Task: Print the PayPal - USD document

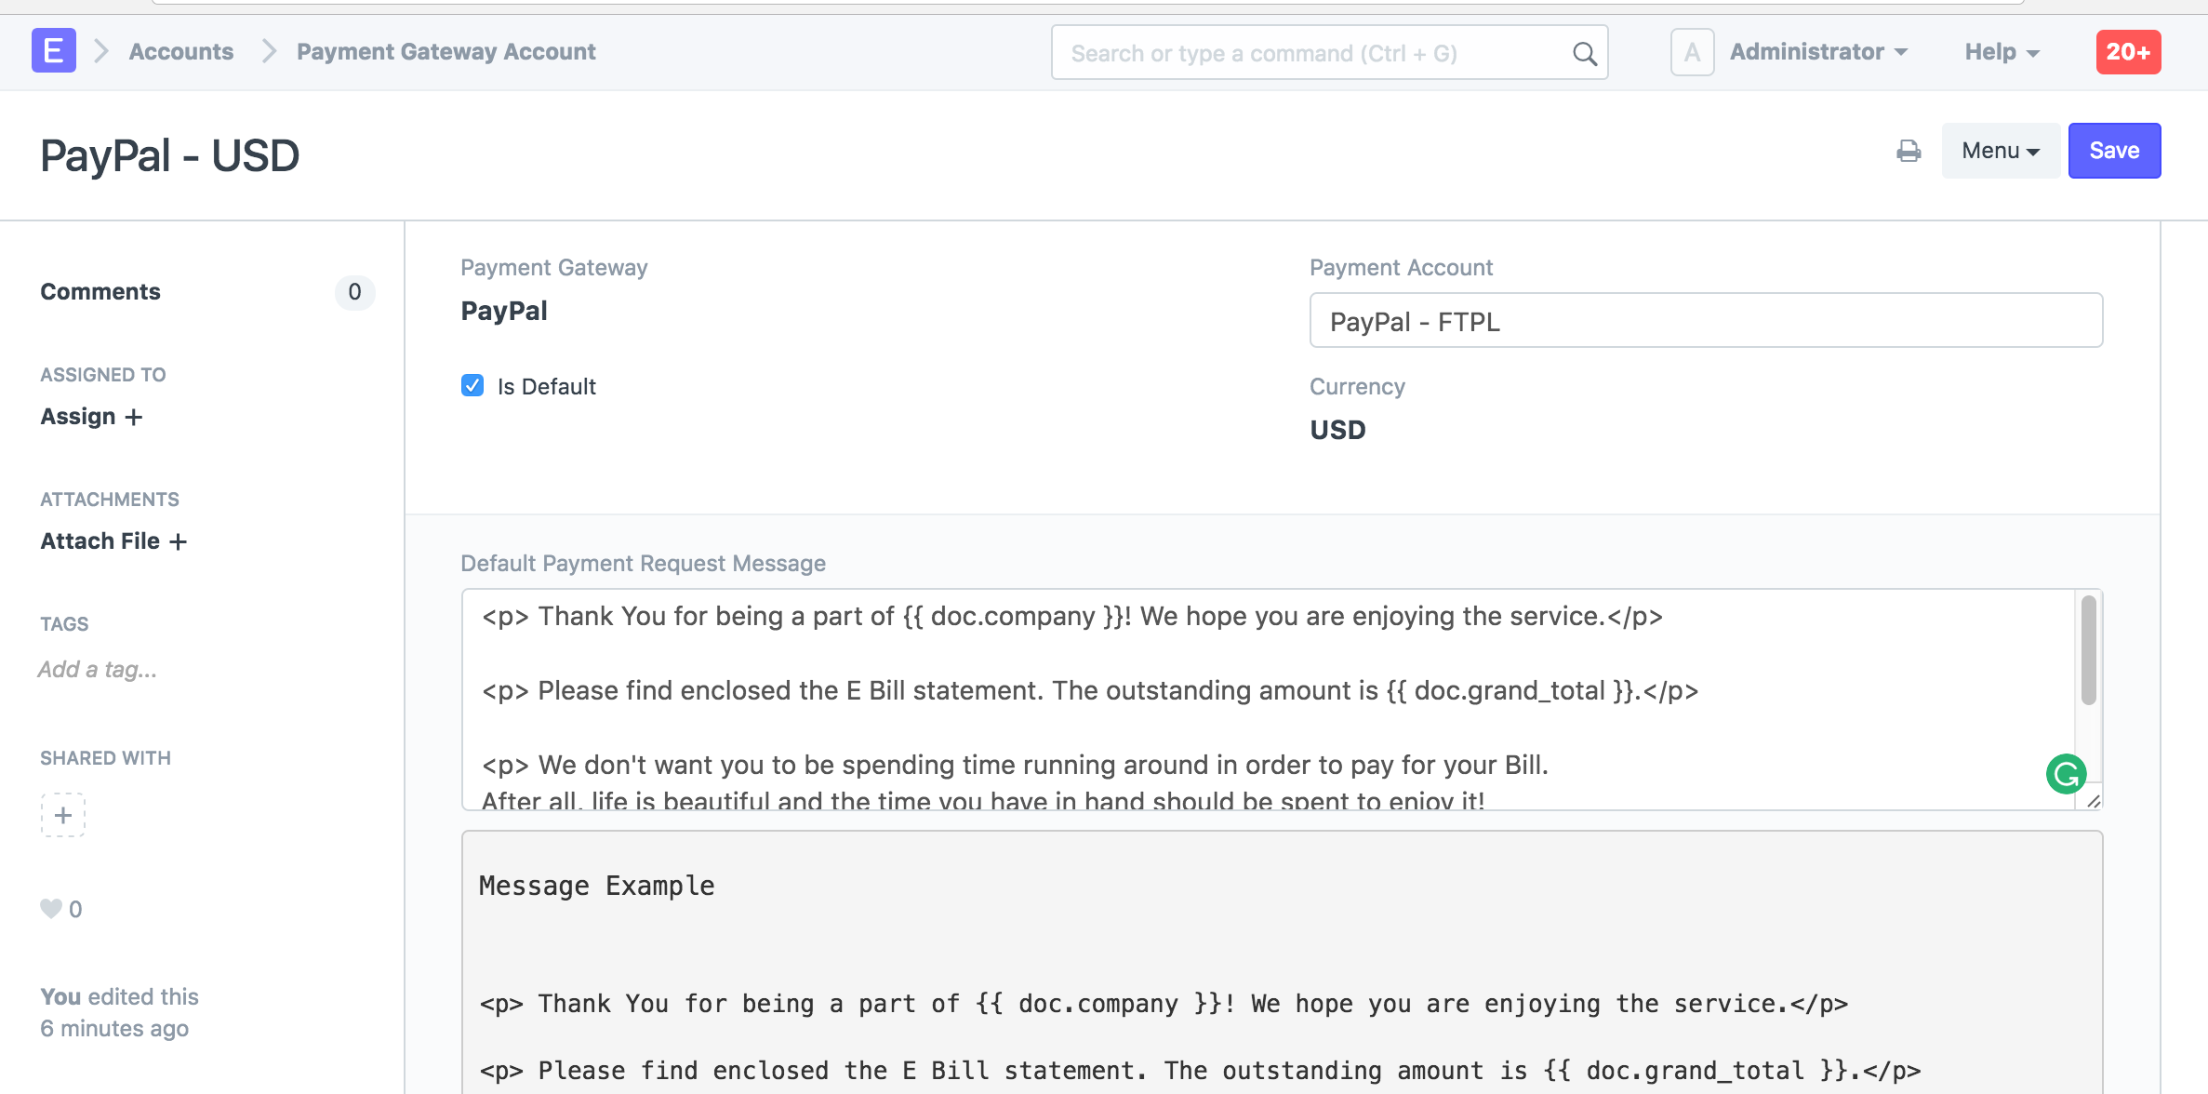Action: click(x=1909, y=150)
